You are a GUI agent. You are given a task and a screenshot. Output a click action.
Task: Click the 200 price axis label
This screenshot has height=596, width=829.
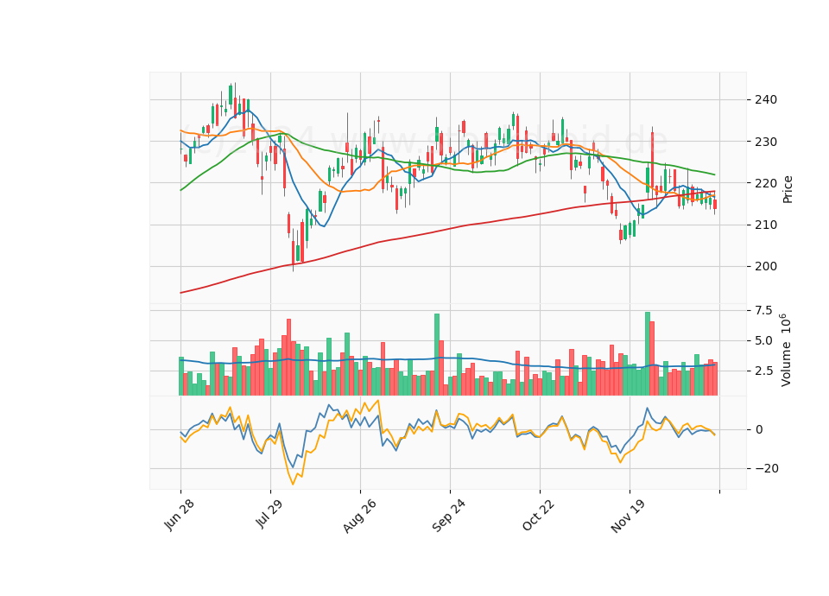[x=766, y=267]
